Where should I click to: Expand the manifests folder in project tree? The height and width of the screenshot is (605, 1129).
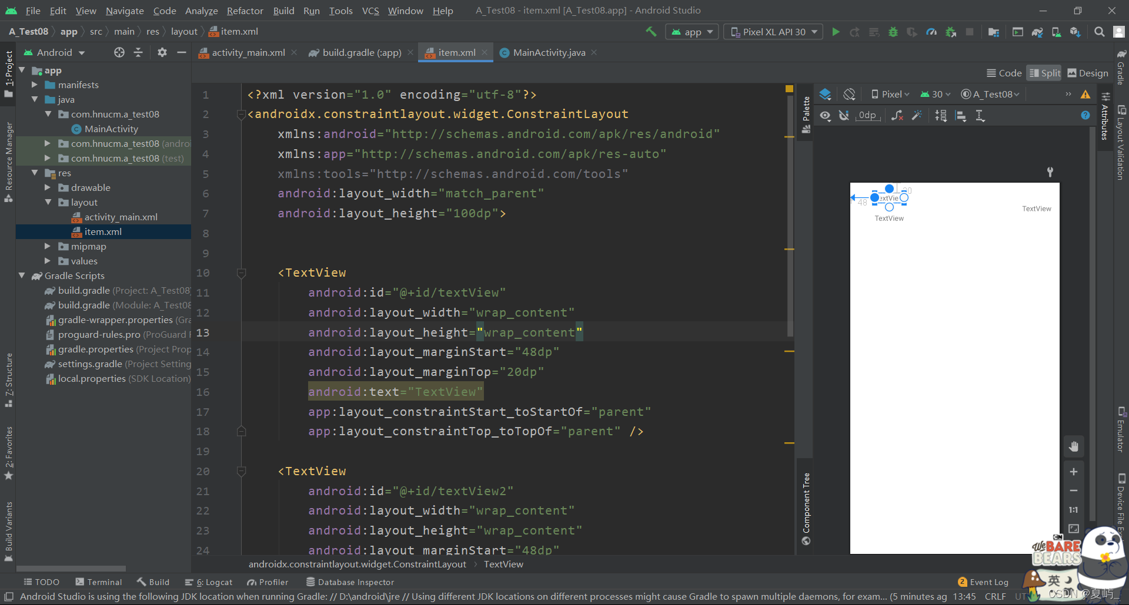point(35,85)
